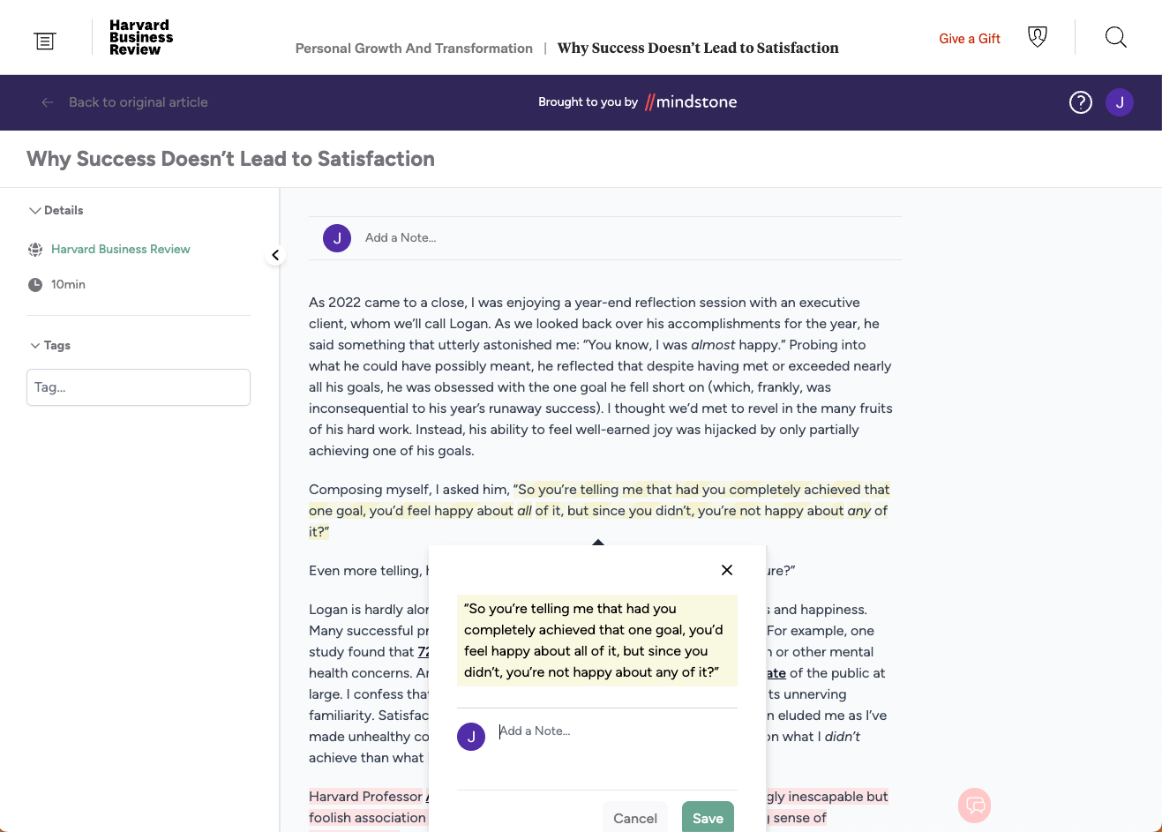Close the highlight note popup
1162x832 pixels.
(x=727, y=570)
